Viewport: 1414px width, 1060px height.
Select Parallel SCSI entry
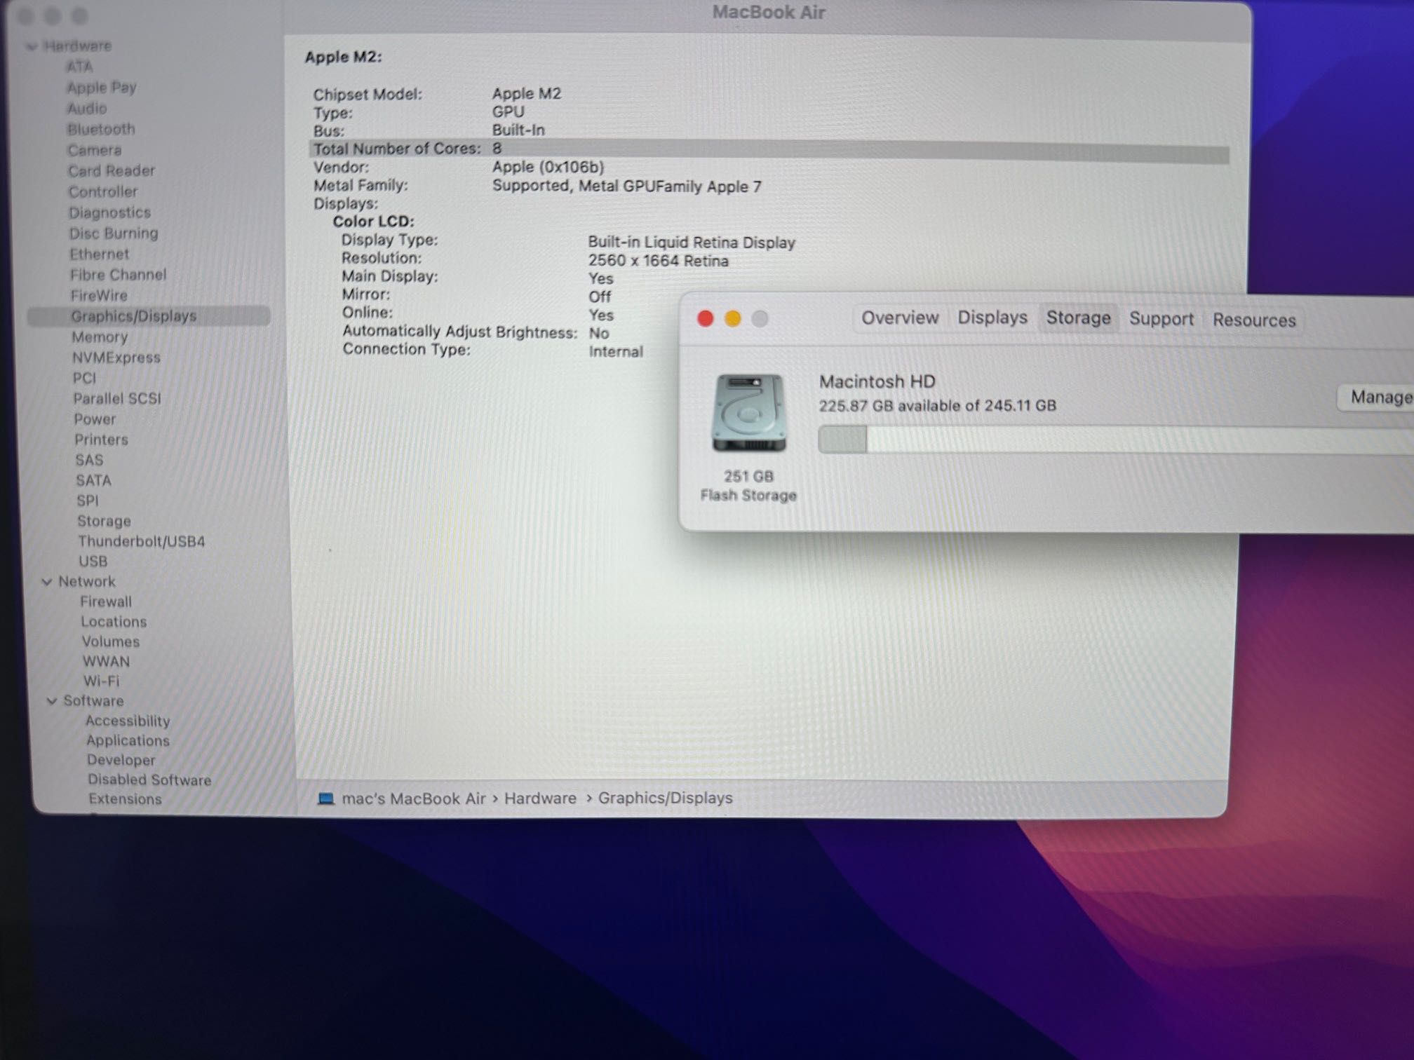tap(117, 399)
